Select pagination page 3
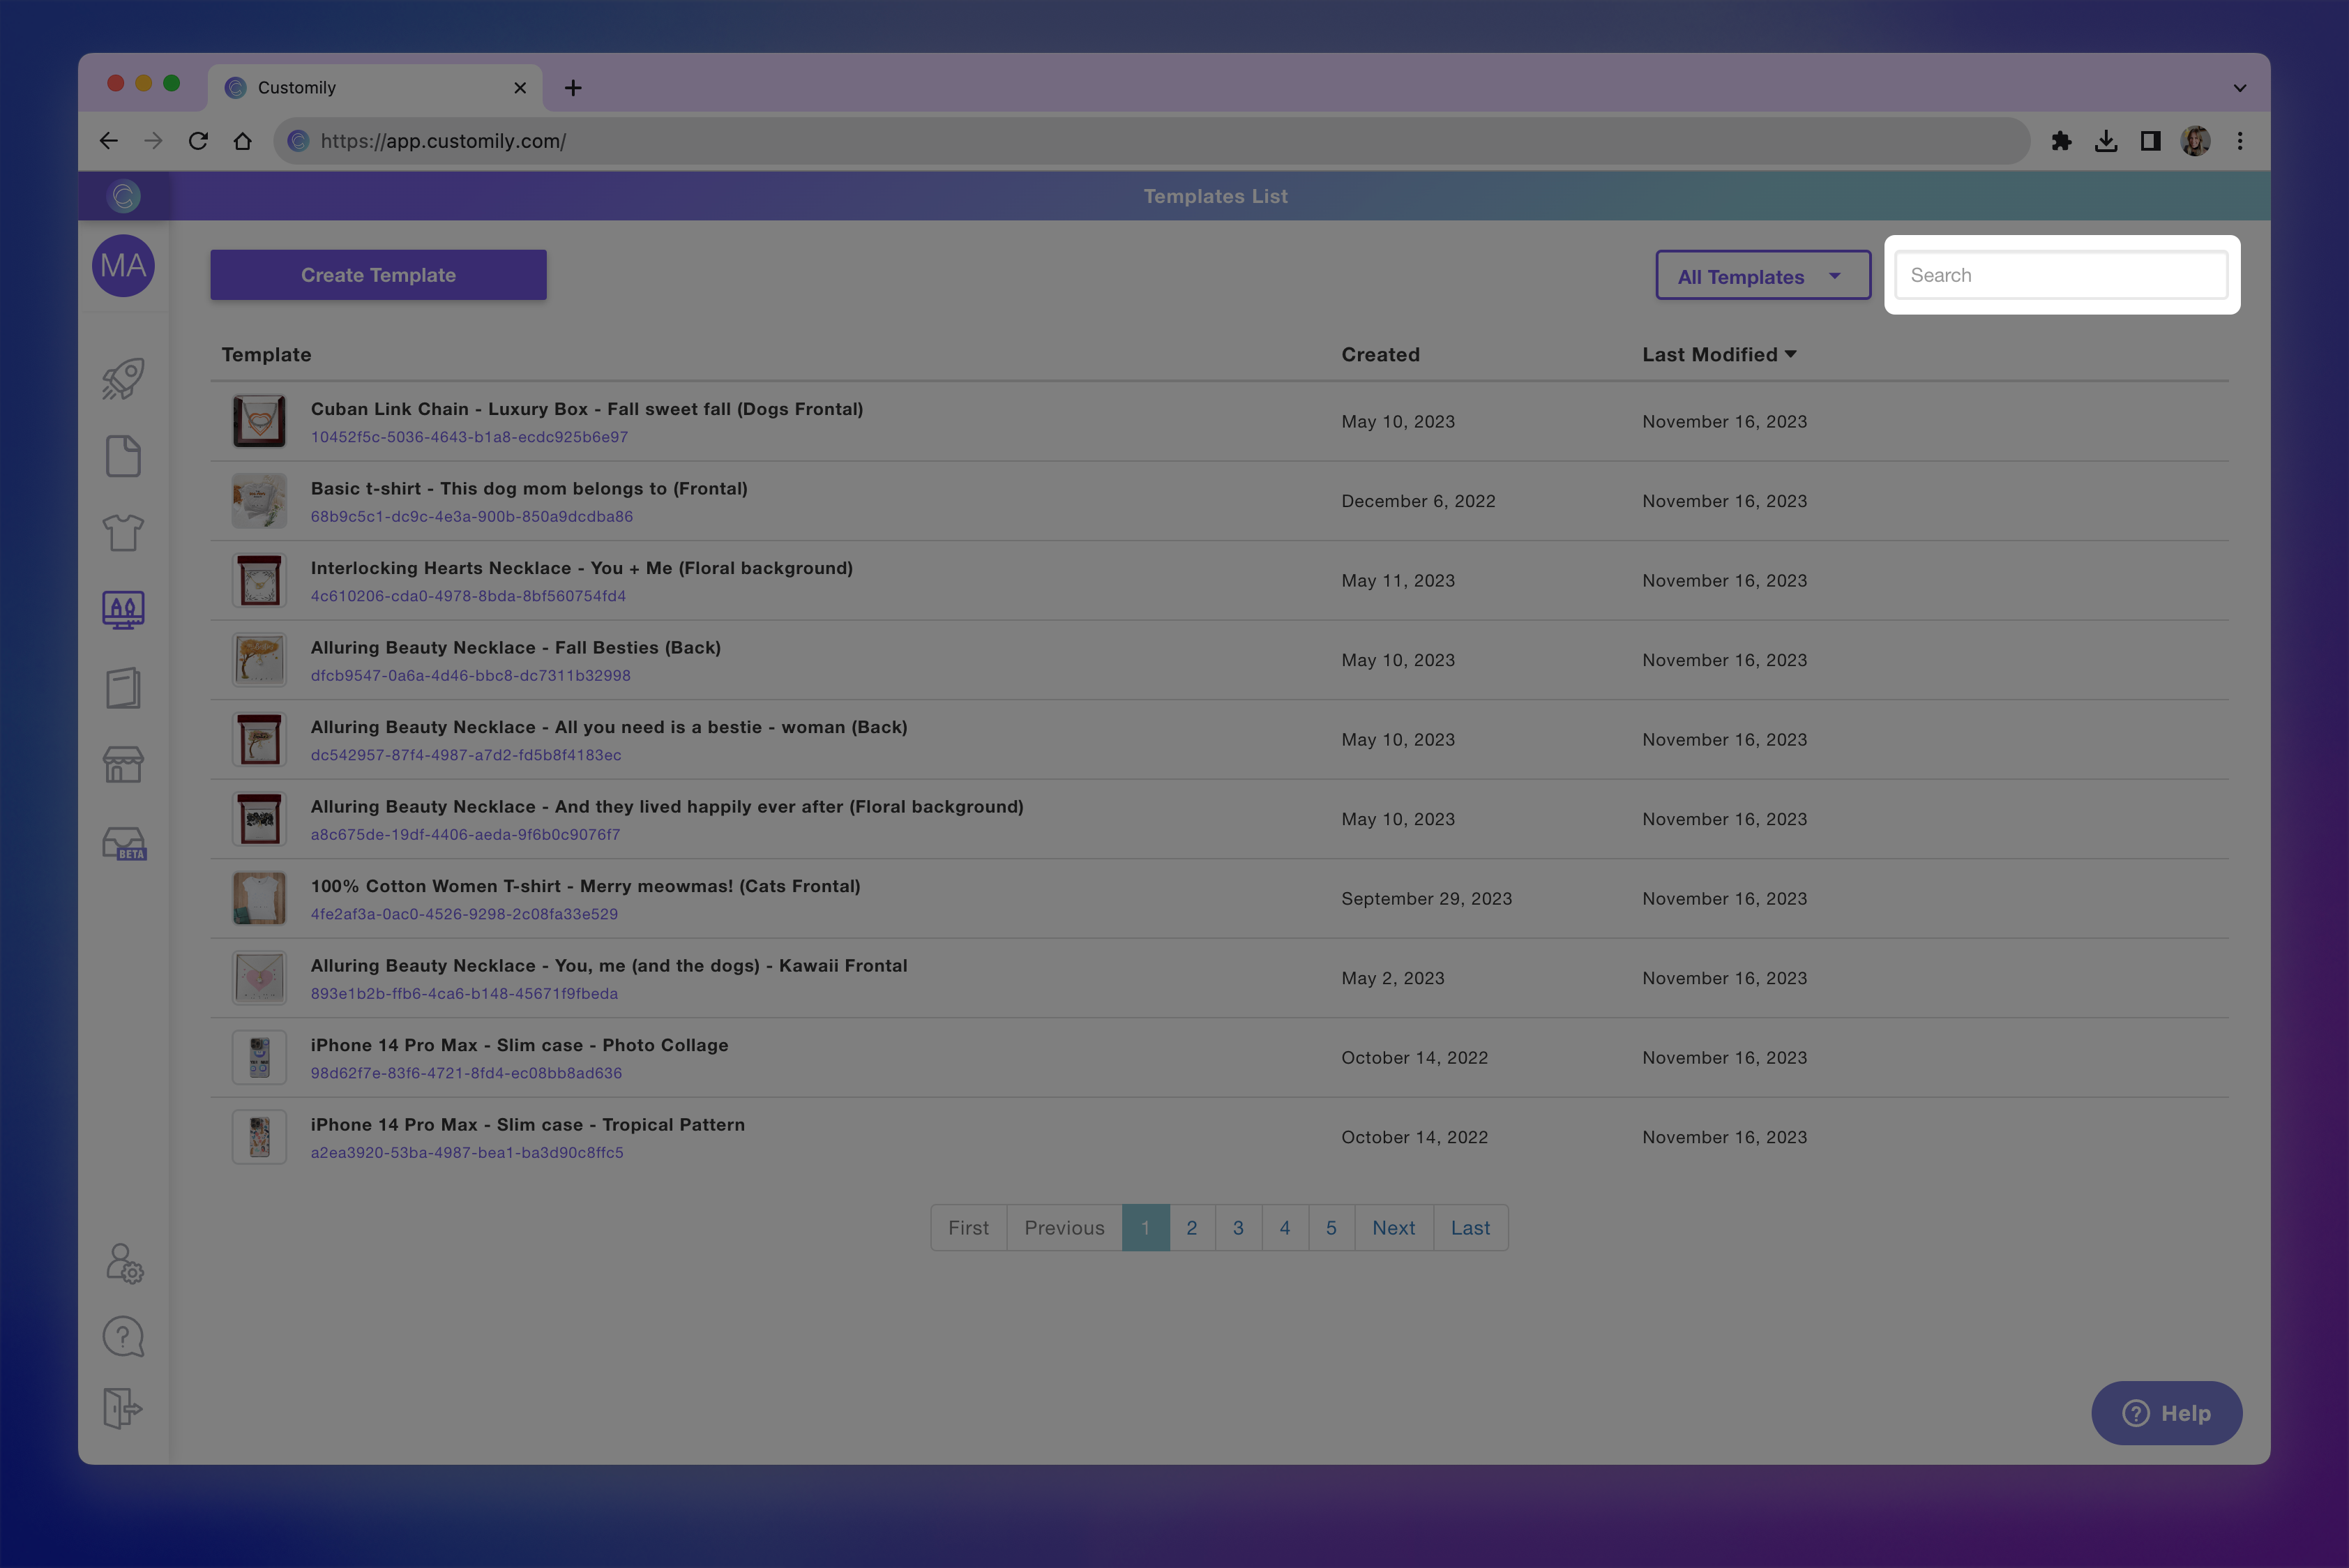2349x1568 pixels. click(x=1238, y=1227)
